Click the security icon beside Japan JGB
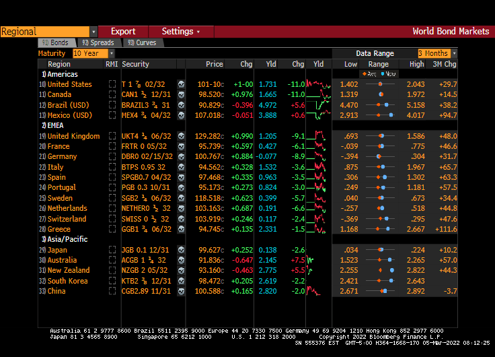 (x=181, y=250)
